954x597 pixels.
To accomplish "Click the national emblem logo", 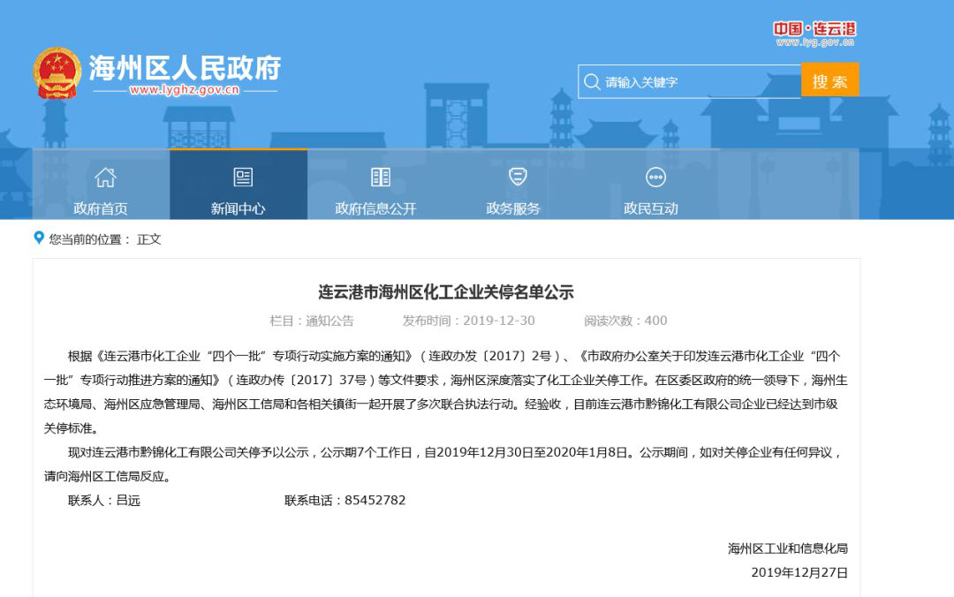I will 57,73.
